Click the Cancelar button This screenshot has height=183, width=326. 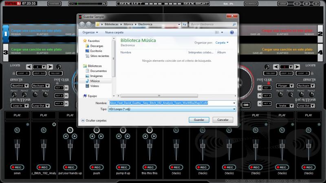tap(222, 120)
